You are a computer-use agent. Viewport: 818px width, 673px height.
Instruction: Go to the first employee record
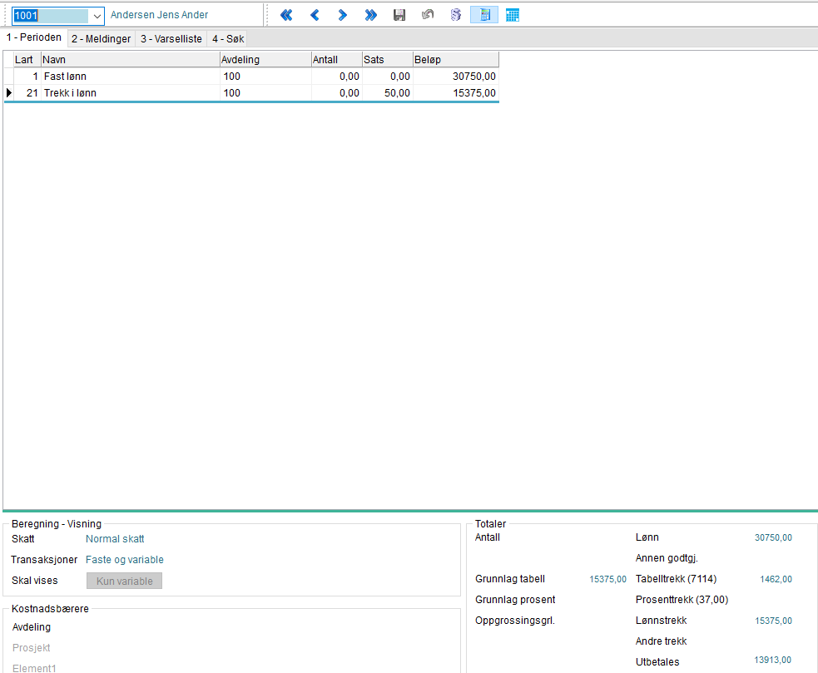pyautogui.click(x=286, y=15)
